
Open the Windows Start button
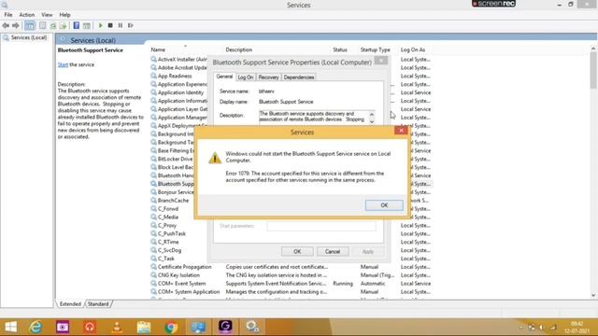click(x=10, y=327)
